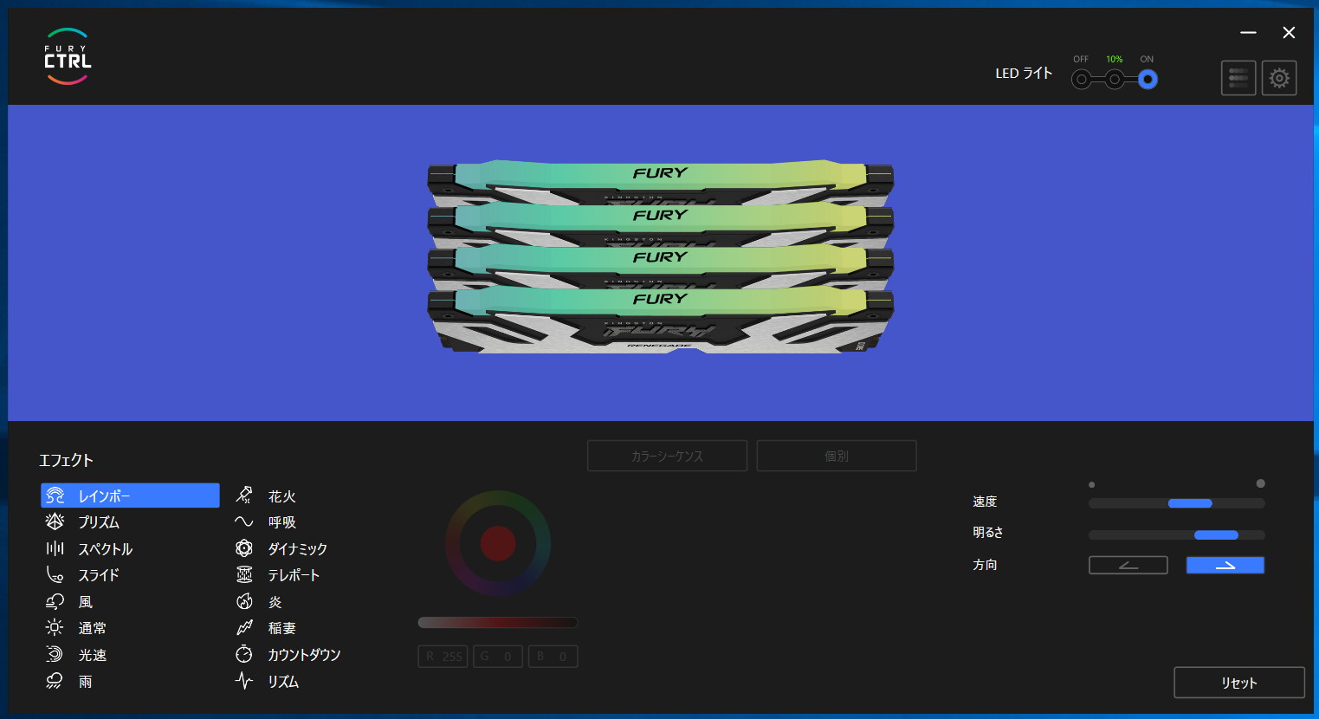1319x719 pixels.
Task: Select the 光速 light speed effect icon
Action: [55, 655]
